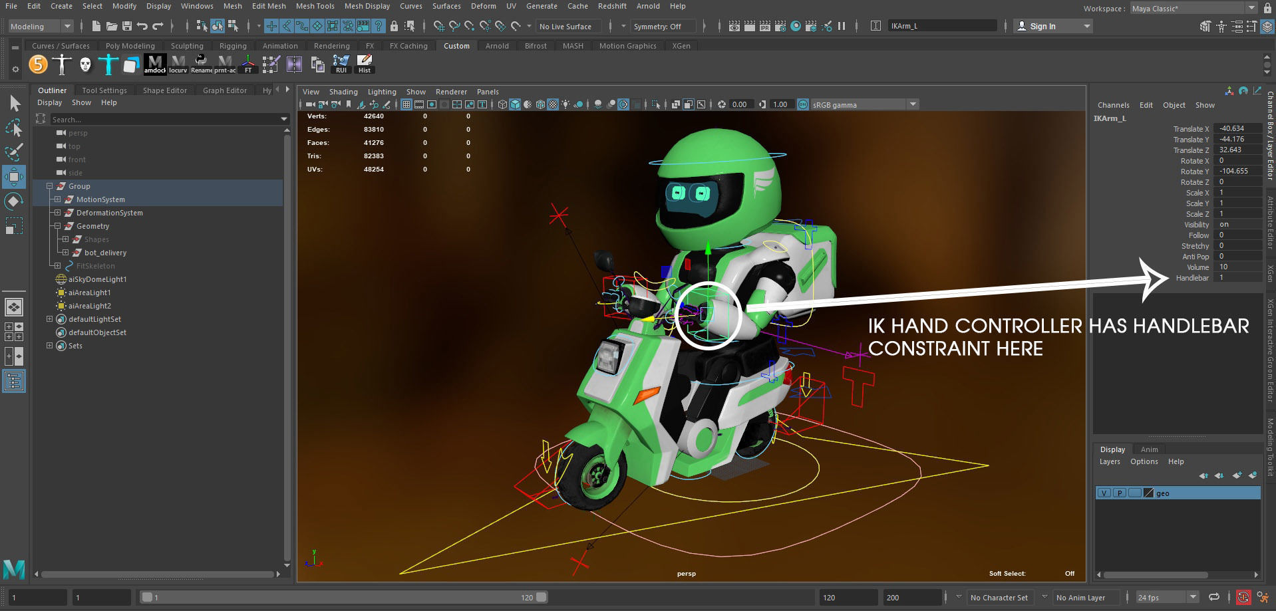Open the sRGB gamma view transform dropdown
Viewport: 1276px width, 611px height.
(x=864, y=104)
